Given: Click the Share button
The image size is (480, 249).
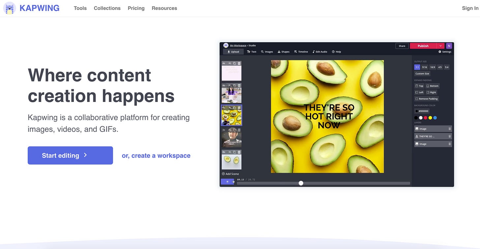Looking at the screenshot, I should pyautogui.click(x=402, y=46).
